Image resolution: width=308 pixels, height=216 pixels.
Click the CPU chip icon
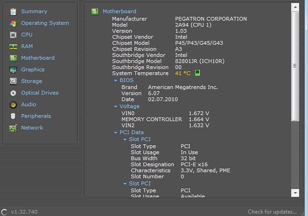13,35
